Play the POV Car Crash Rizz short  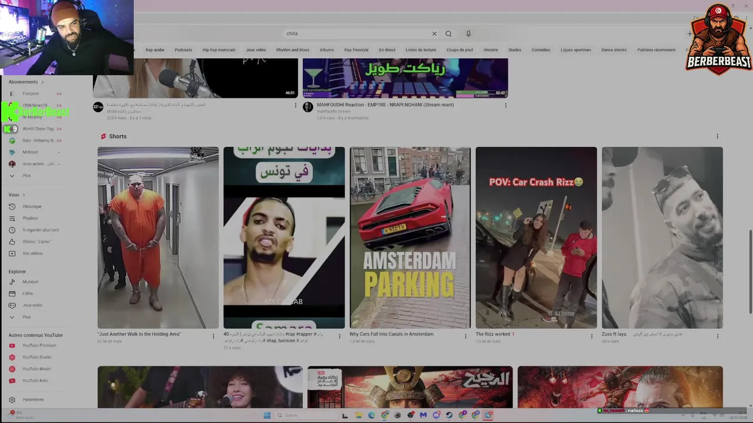pos(536,237)
